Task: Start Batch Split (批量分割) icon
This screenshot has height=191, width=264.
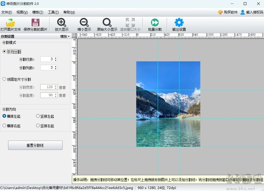Action: pos(154,22)
